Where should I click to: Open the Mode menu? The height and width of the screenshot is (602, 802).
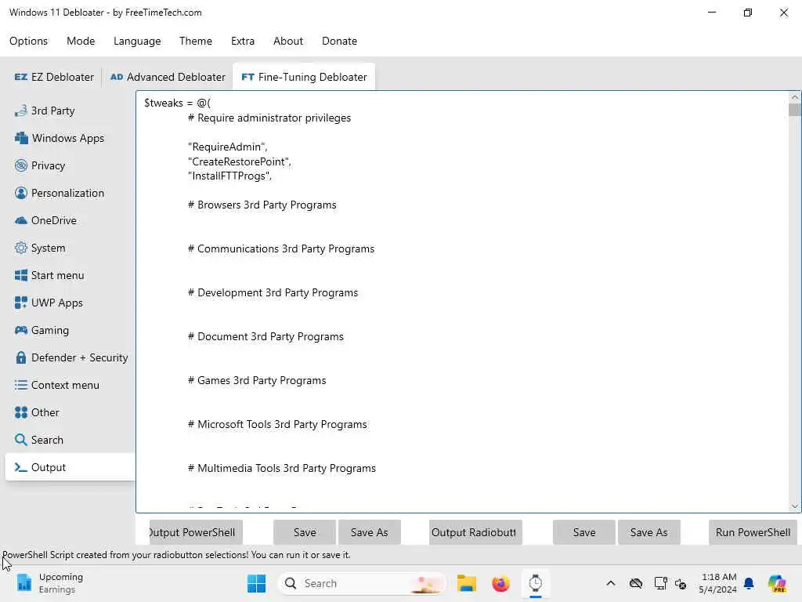click(x=81, y=41)
